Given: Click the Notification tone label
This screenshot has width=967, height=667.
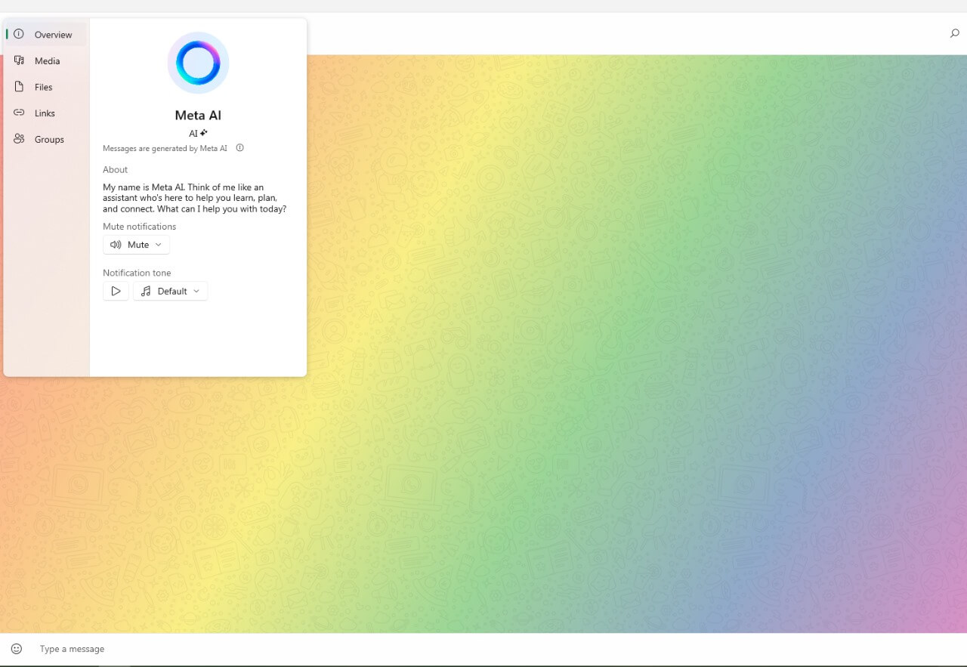Looking at the screenshot, I should [137, 273].
